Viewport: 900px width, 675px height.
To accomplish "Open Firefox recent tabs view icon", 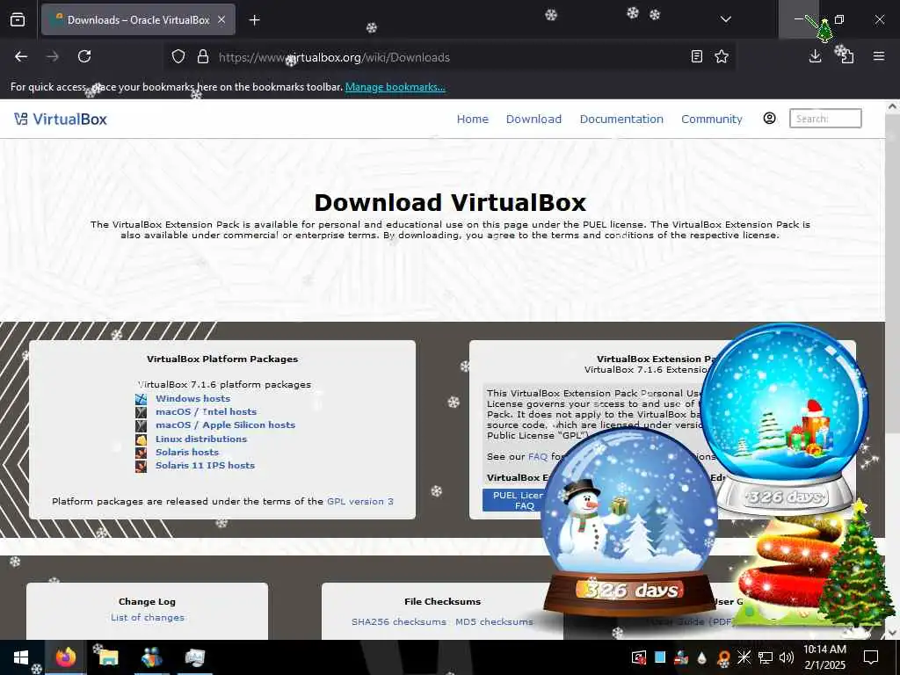I will (x=18, y=20).
